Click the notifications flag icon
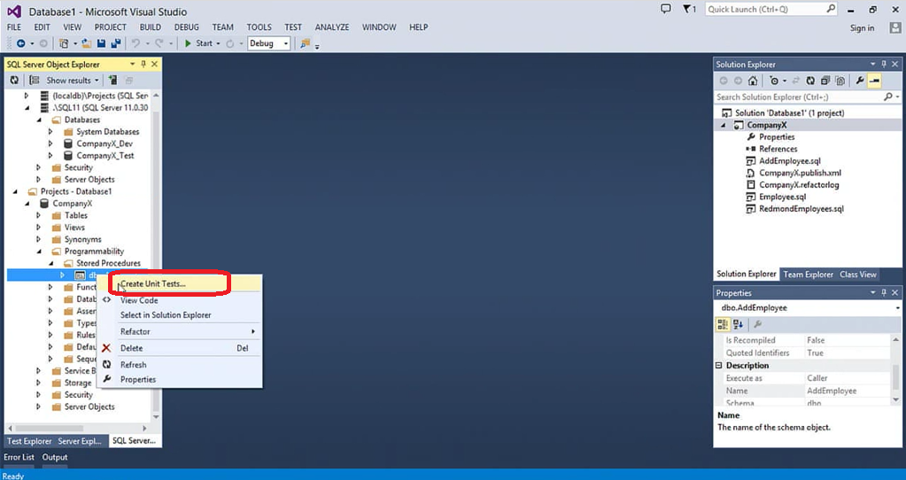The height and width of the screenshot is (480, 906). 687,9
